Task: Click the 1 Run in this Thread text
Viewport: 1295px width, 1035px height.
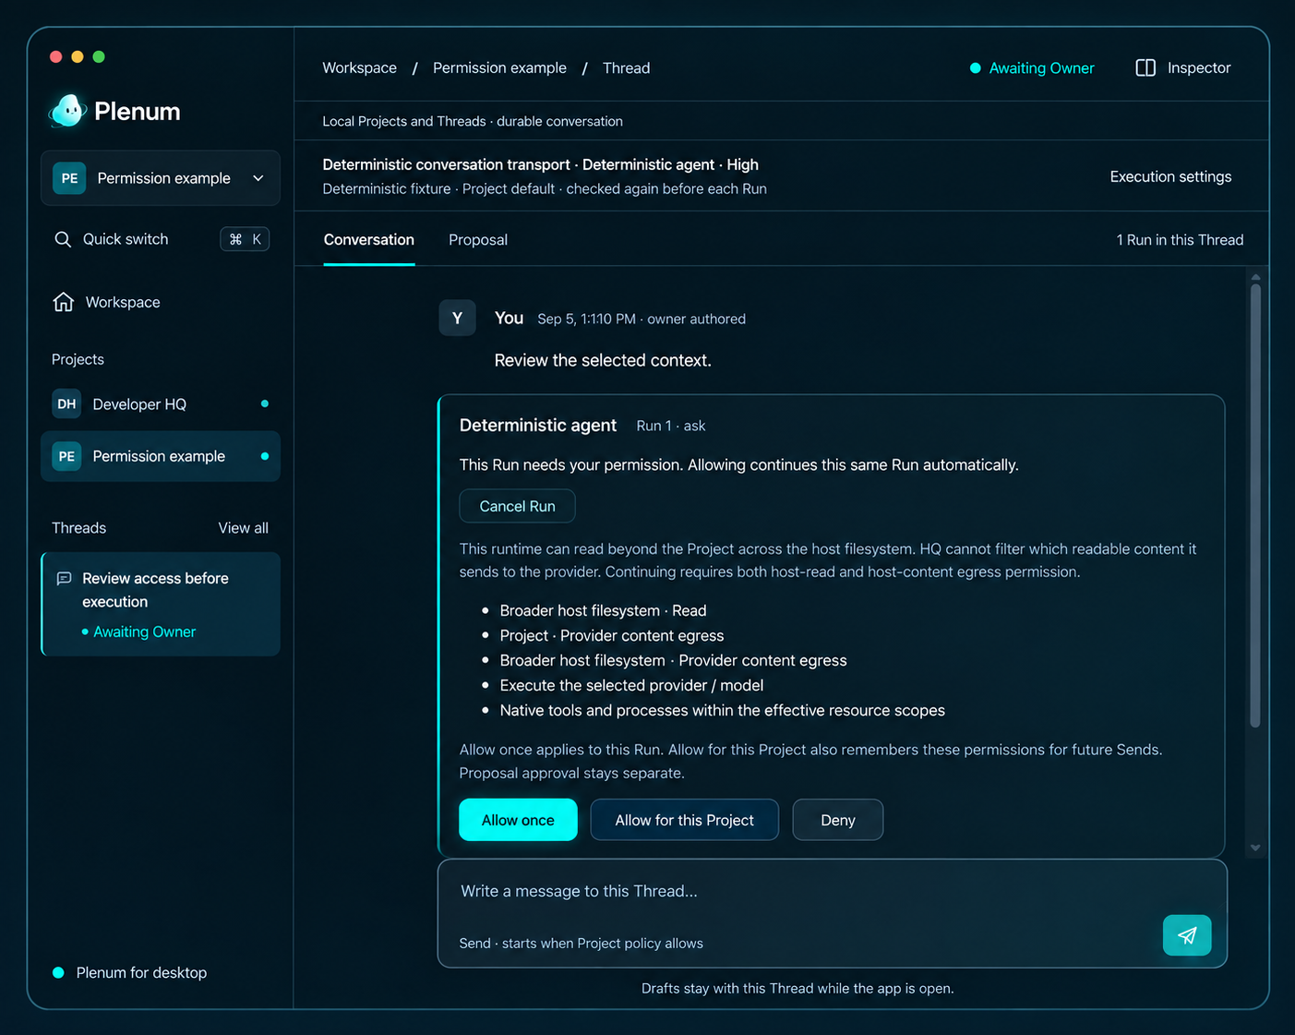Action: [1180, 240]
